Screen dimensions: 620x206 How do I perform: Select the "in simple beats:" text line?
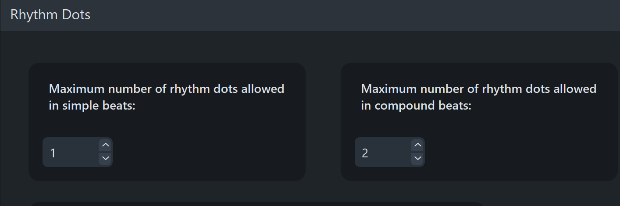coord(92,106)
